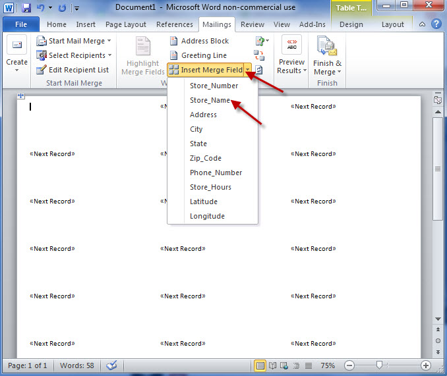
Task: Click the Save icon in the quick access toolbar
Action: (26, 8)
